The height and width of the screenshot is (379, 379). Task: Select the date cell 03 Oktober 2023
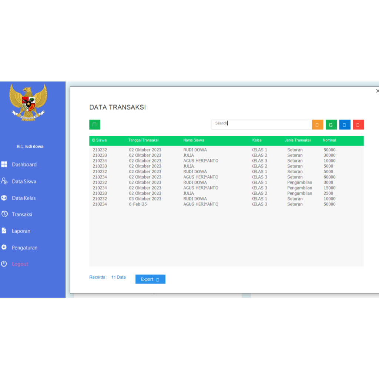[145, 199]
